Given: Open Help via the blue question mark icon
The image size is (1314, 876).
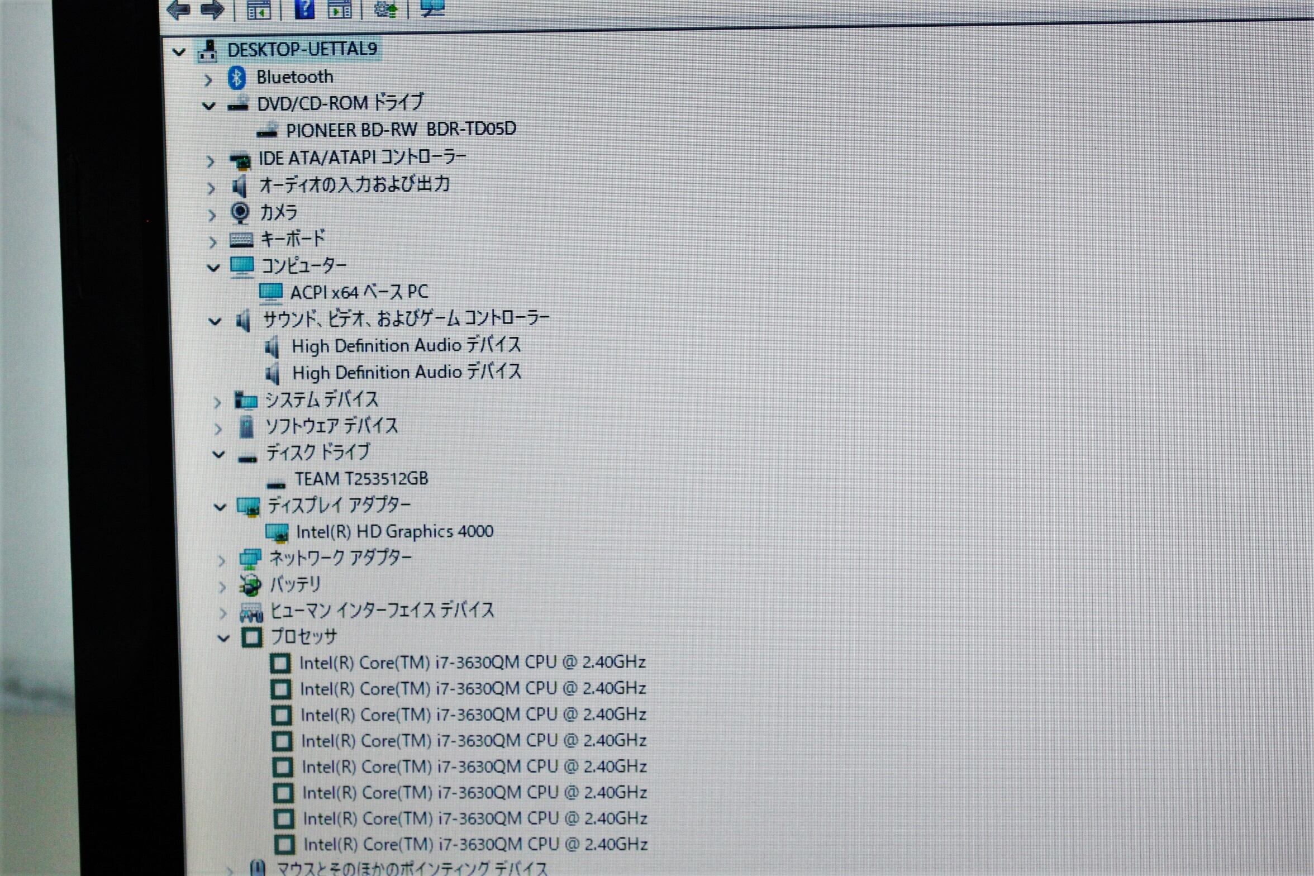Looking at the screenshot, I should pos(304,8).
